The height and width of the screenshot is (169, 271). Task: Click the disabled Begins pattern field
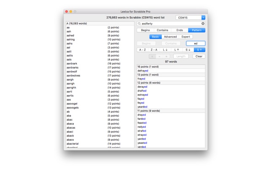[146, 43]
